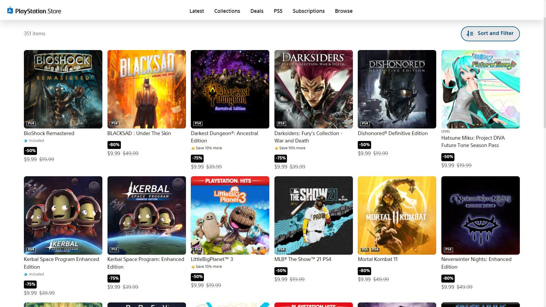Screen dimensions: 546x307
Task: Click the PS Plus icon under Darkest Dungeon
Action: [x=193, y=148]
